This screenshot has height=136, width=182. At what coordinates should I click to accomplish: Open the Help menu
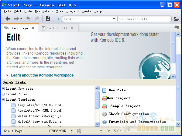[98, 11]
